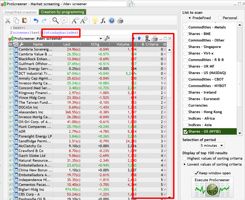Screen dimensions: 245x200
Task: Click the blue help question icon
Action: 112,20
